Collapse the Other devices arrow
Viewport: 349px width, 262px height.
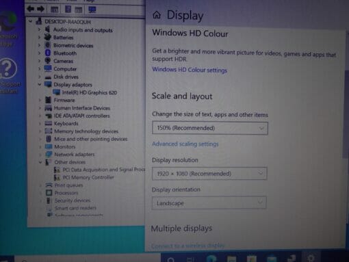[40, 162]
